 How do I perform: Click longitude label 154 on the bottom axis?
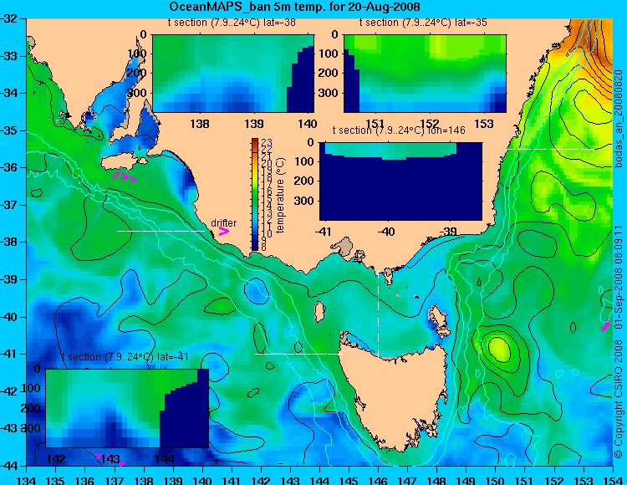613,480
